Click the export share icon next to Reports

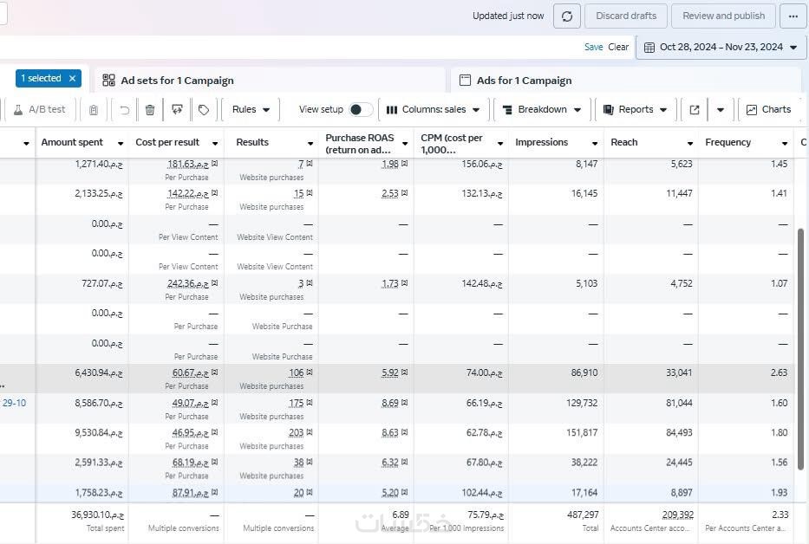coord(695,110)
